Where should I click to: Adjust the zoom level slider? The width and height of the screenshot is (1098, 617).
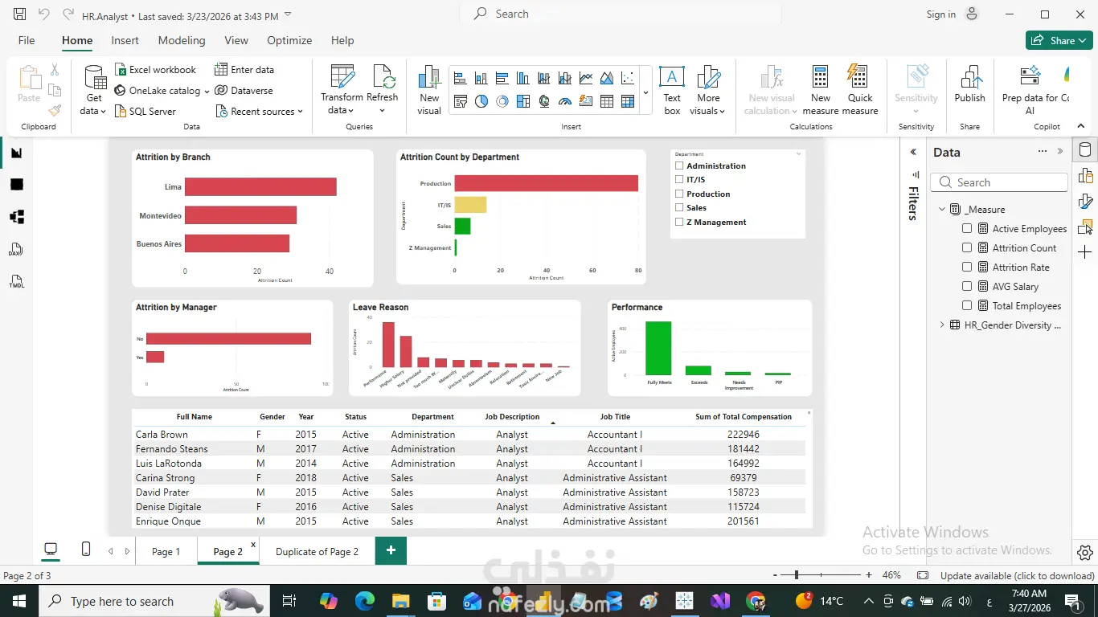796,575
